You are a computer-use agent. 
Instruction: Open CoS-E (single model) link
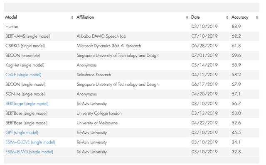(x=23, y=75)
